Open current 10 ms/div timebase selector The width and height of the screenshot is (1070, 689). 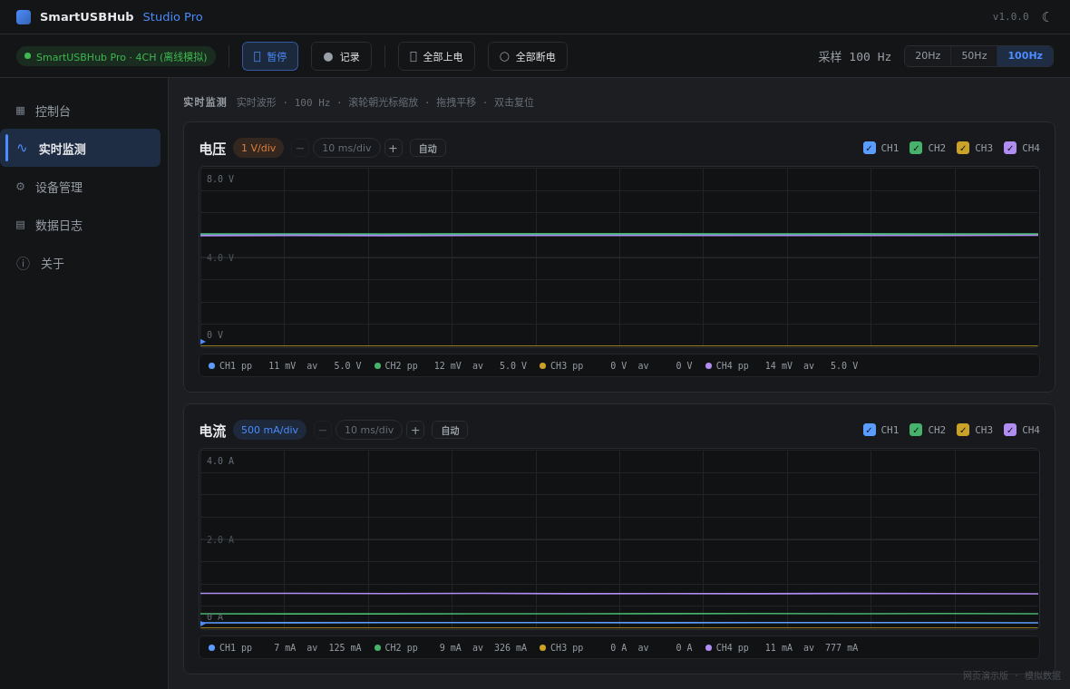[x=369, y=430]
